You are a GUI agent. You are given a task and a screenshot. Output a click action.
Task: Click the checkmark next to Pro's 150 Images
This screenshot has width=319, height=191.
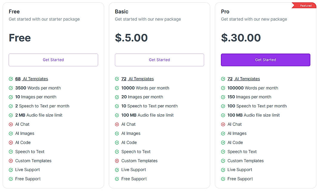coord(223,97)
